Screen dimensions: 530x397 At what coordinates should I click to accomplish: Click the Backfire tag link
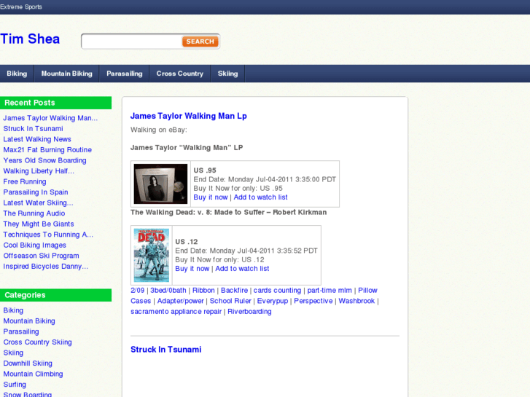[x=234, y=290]
